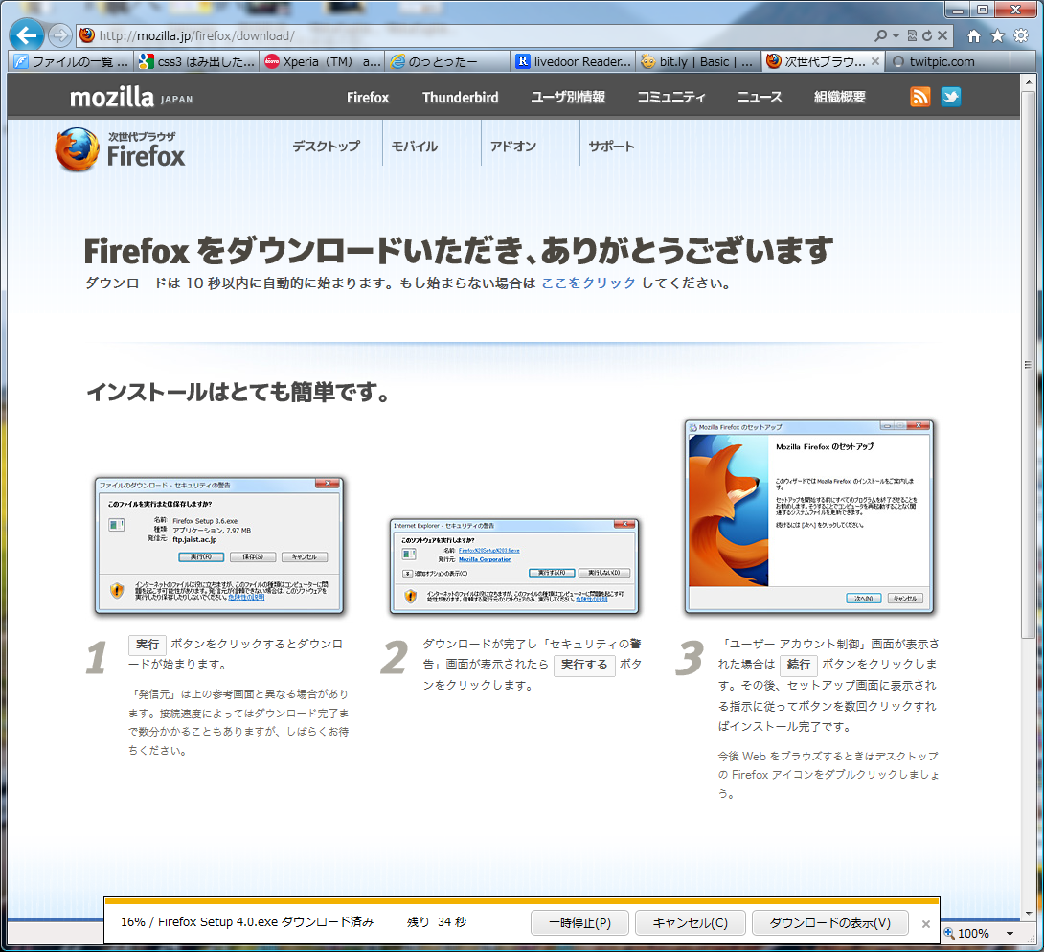
Task: Click the file download security warning screenshot
Action: point(219,545)
